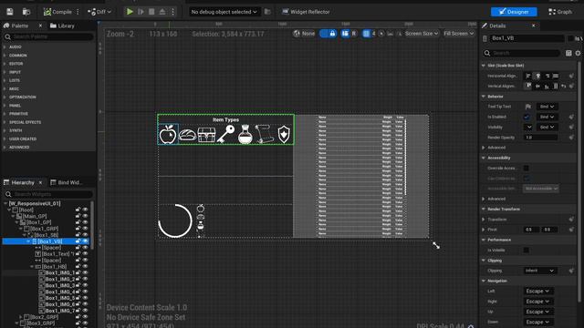Image resolution: width=584 pixels, height=328 pixels.
Task: Select Box1_IMG_3 in the hierarchy
Action: [59, 285]
